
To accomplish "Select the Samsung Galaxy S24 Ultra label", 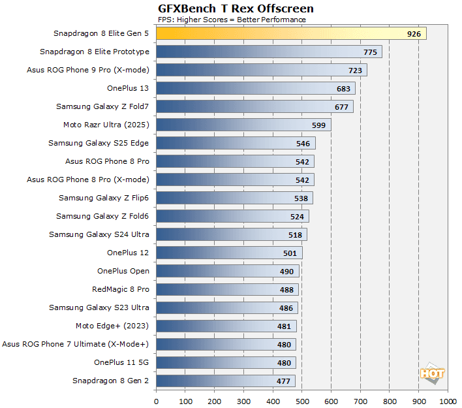I will point(99,234).
